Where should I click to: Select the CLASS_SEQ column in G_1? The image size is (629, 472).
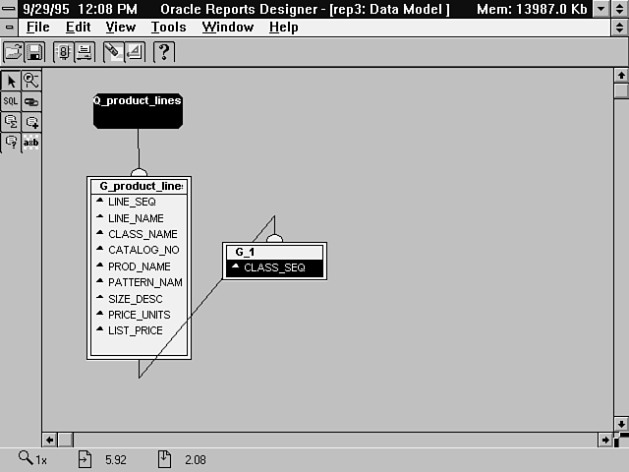(x=274, y=267)
